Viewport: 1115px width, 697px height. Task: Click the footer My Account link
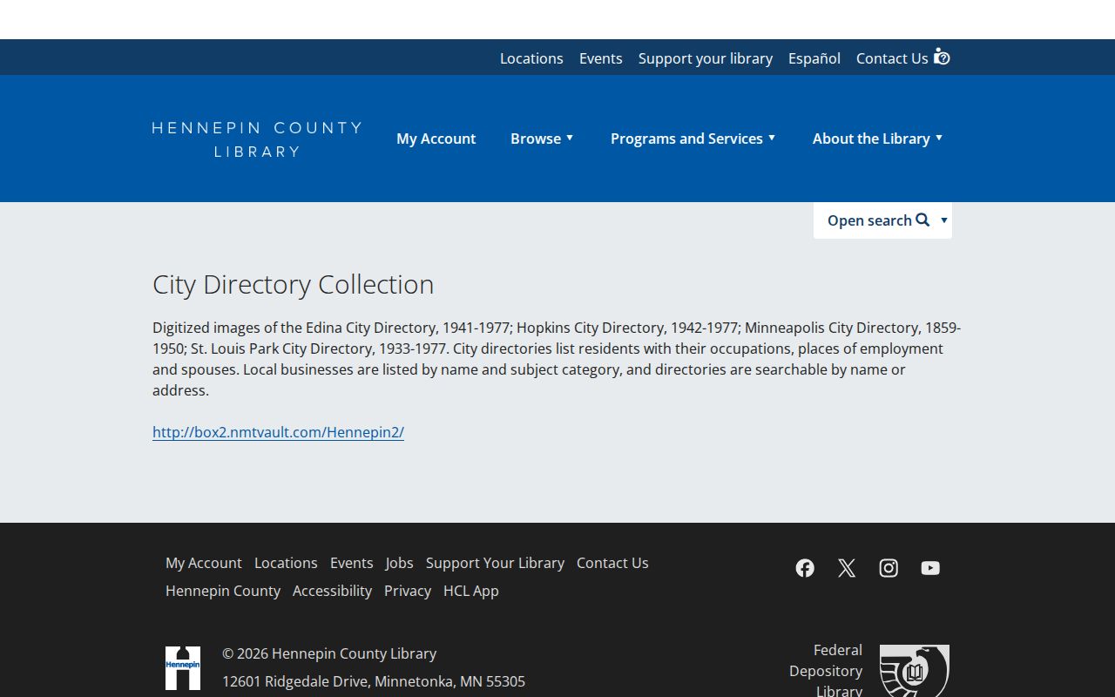click(x=204, y=563)
